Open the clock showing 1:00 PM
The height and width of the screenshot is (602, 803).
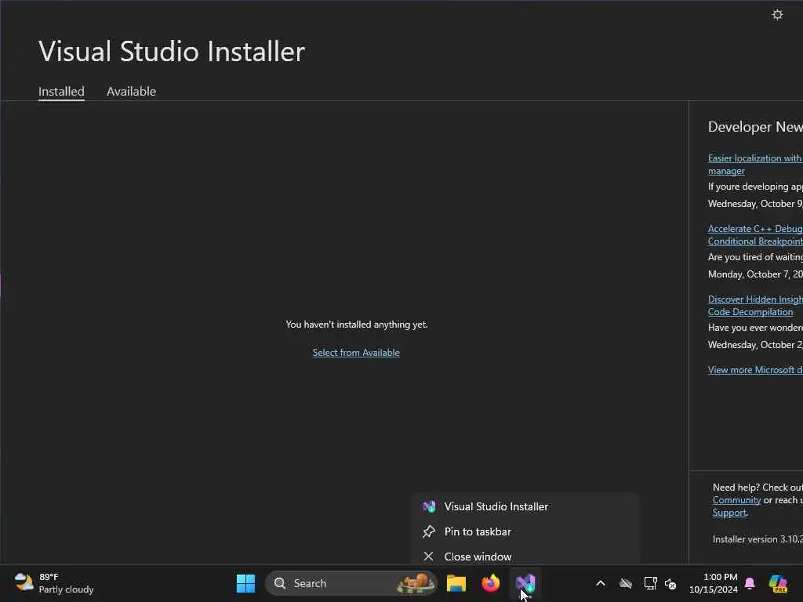tap(714, 583)
